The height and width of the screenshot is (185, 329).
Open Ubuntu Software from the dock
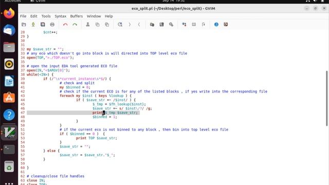(9, 98)
